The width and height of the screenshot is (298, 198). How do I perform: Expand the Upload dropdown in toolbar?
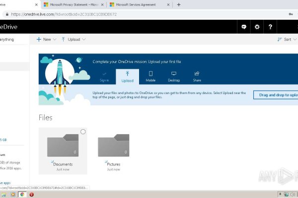point(74,39)
